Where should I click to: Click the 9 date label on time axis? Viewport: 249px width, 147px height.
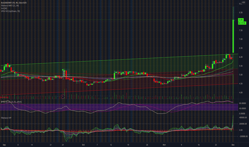coord(181,145)
